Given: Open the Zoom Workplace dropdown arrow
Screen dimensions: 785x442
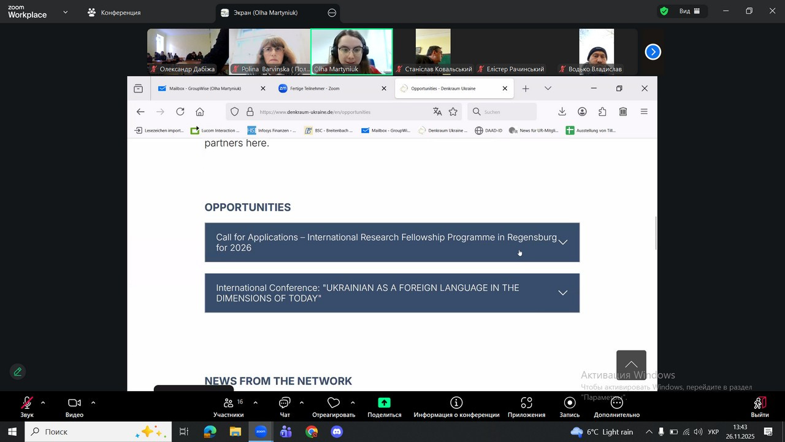Looking at the screenshot, I should 66,12.
